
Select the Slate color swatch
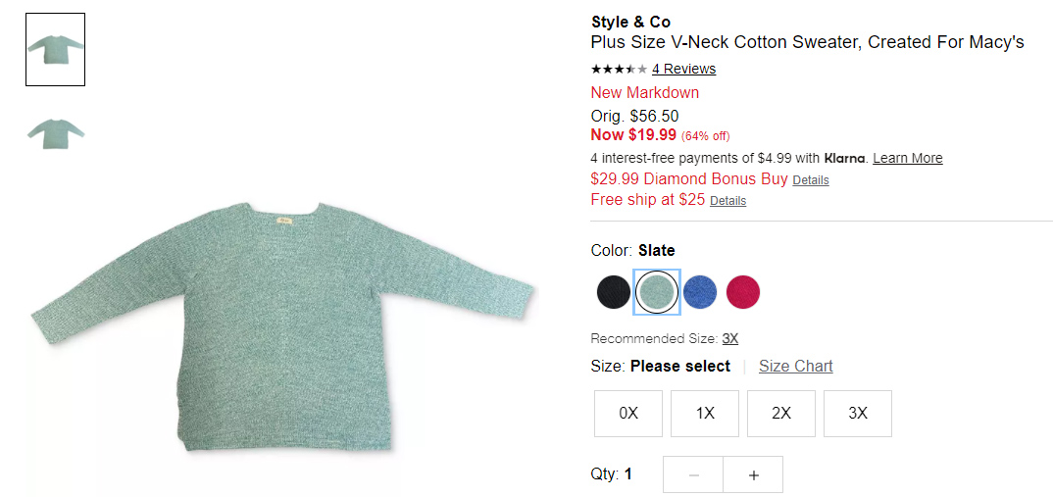click(x=657, y=292)
